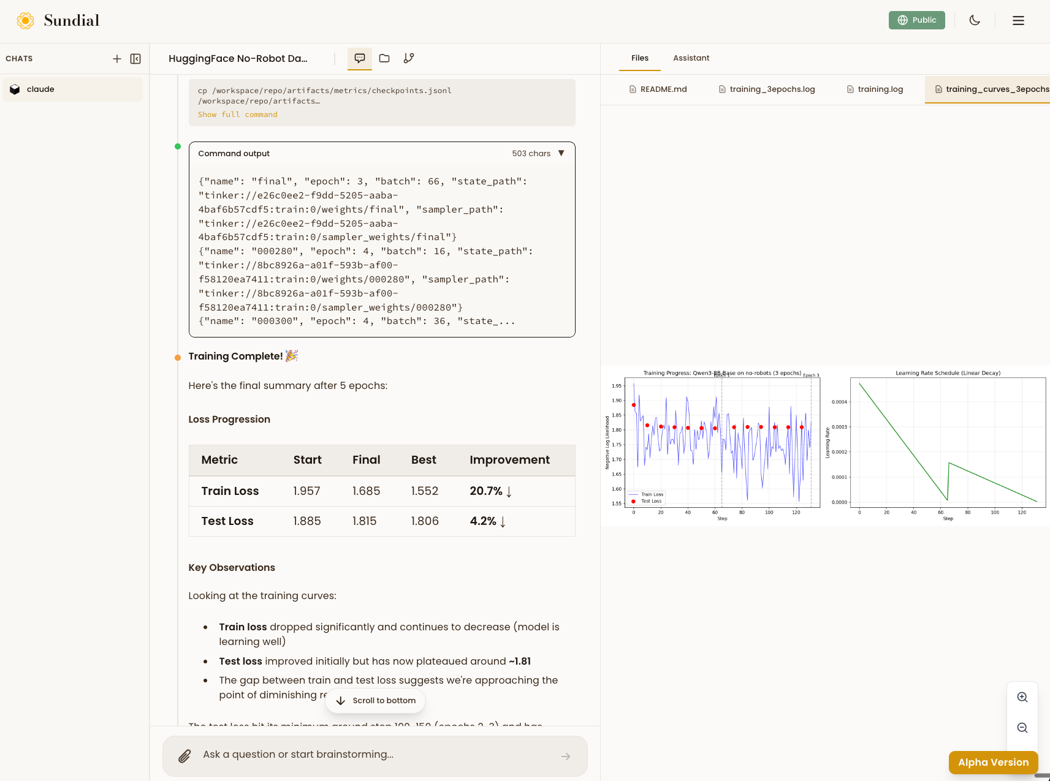Open the chat view icon
The height and width of the screenshot is (781, 1050).
(360, 58)
